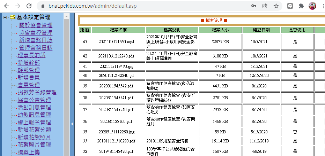Open 新增會員 link
This screenshot has width=325, height=156.
pyautogui.click(x=29, y=78)
